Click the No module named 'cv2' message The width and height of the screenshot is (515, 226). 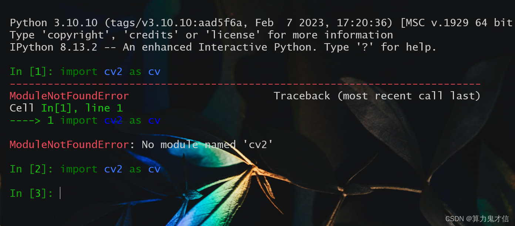click(207, 144)
